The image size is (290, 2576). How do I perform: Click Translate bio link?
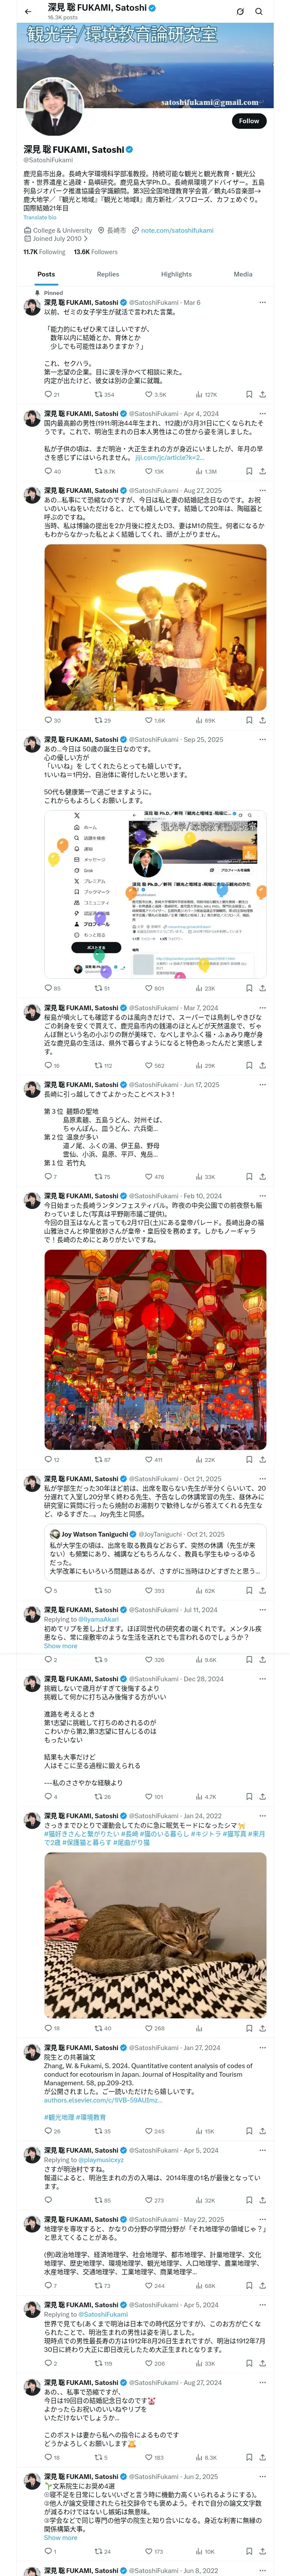(40, 217)
